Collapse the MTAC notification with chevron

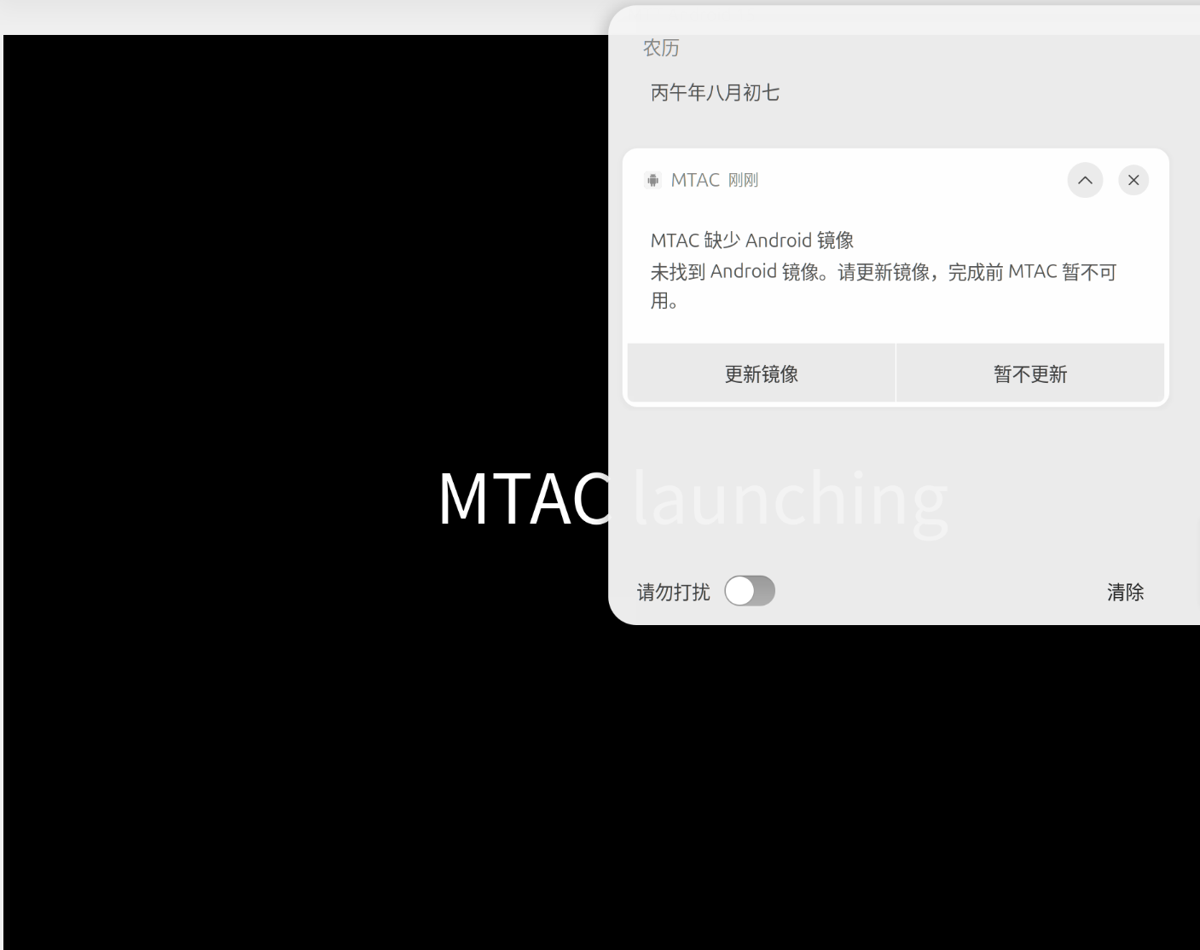[x=1085, y=180]
